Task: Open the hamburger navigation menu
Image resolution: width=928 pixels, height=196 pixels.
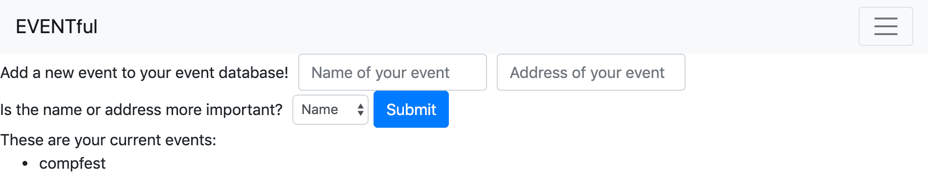Action: point(885,26)
